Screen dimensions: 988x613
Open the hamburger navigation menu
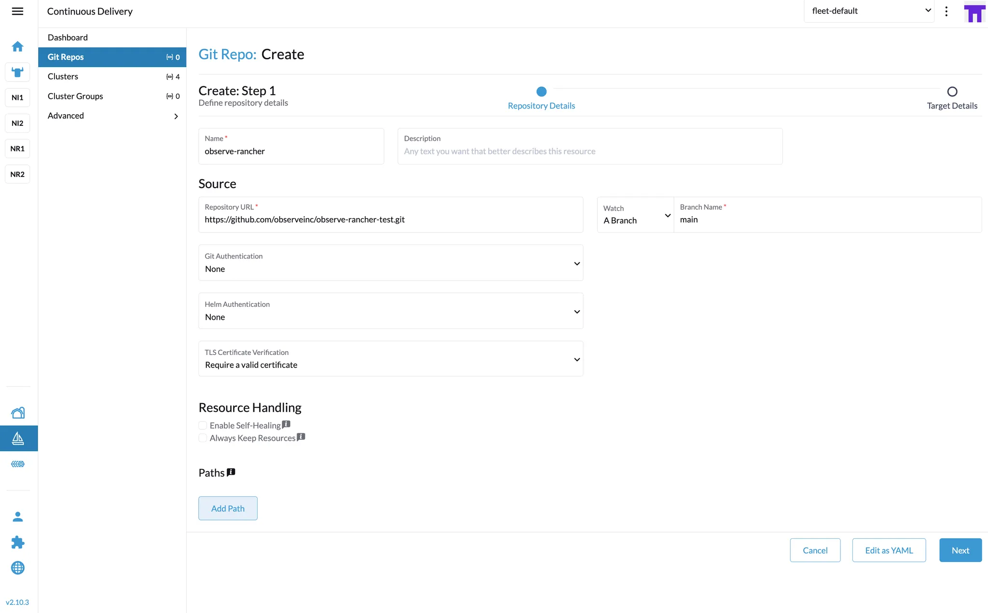pos(17,11)
